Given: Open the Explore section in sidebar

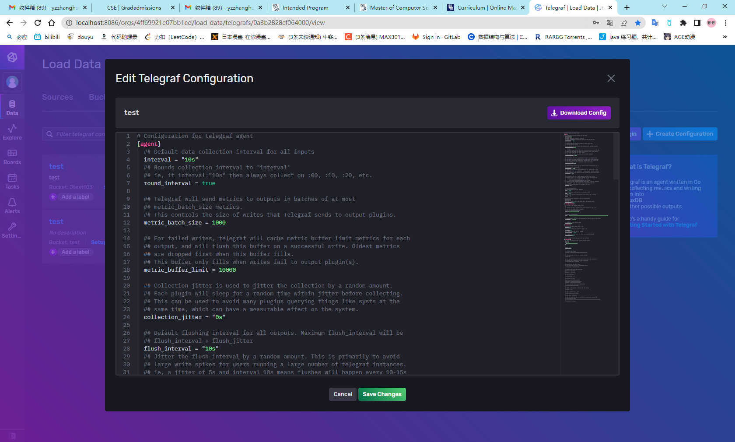Looking at the screenshot, I should [x=12, y=132].
